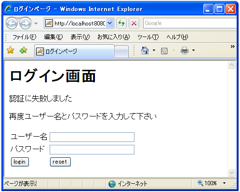The height and width of the screenshot is (192, 240).
Task: Select the ログインページ tab
Action: [x=74, y=51]
